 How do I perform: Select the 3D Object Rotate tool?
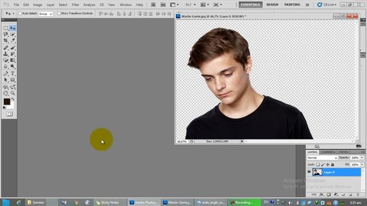click(x=6, y=87)
